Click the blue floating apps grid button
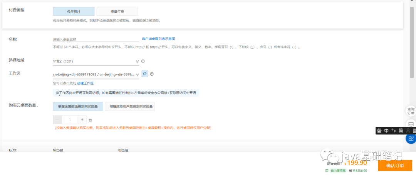Viewport: 416px width, 176px height. [411, 138]
